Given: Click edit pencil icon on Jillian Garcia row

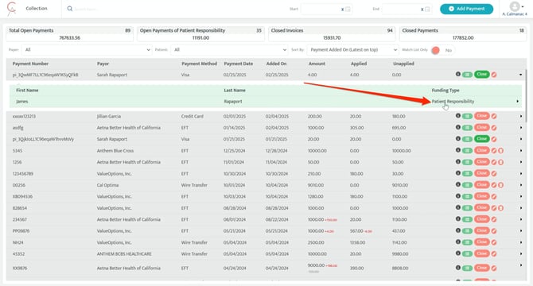Looking at the screenshot, I should tap(494, 116).
